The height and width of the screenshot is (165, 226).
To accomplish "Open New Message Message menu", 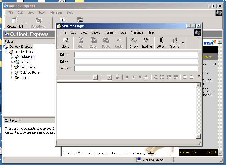I will pyautogui.click(x=137, y=32).
